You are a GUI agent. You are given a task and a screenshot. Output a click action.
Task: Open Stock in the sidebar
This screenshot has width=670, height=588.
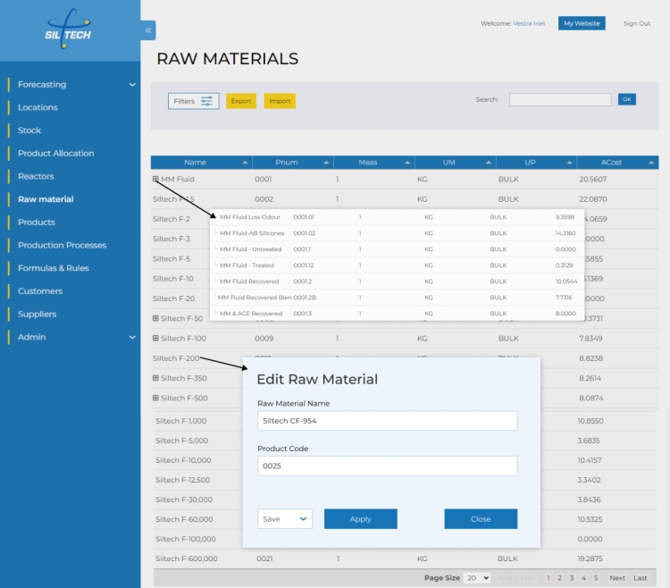pyautogui.click(x=29, y=130)
